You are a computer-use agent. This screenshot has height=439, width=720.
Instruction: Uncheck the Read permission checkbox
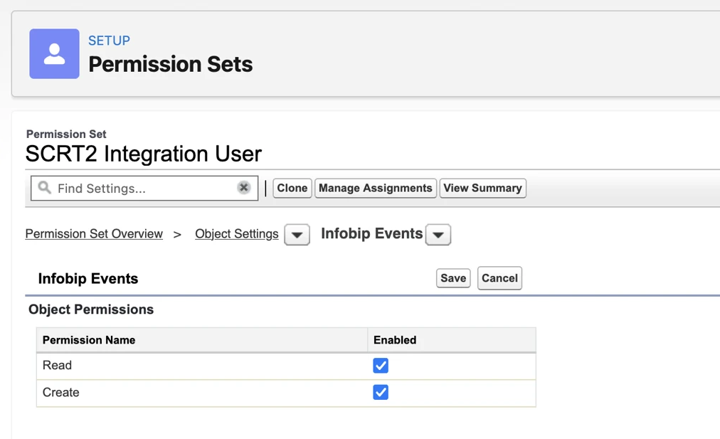[x=381, y=366]
